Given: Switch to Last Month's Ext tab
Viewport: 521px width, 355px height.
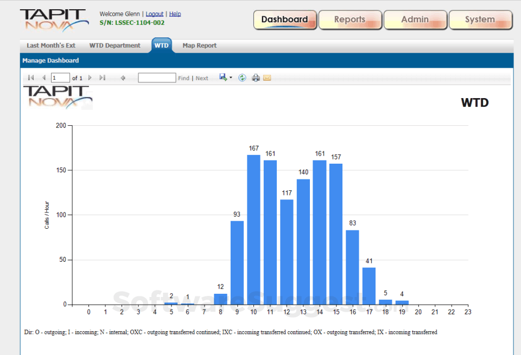Looking at the screenshot, I should click(x=51, y=46).
